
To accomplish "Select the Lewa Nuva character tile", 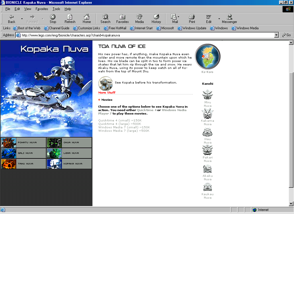I will pos(69,153).
